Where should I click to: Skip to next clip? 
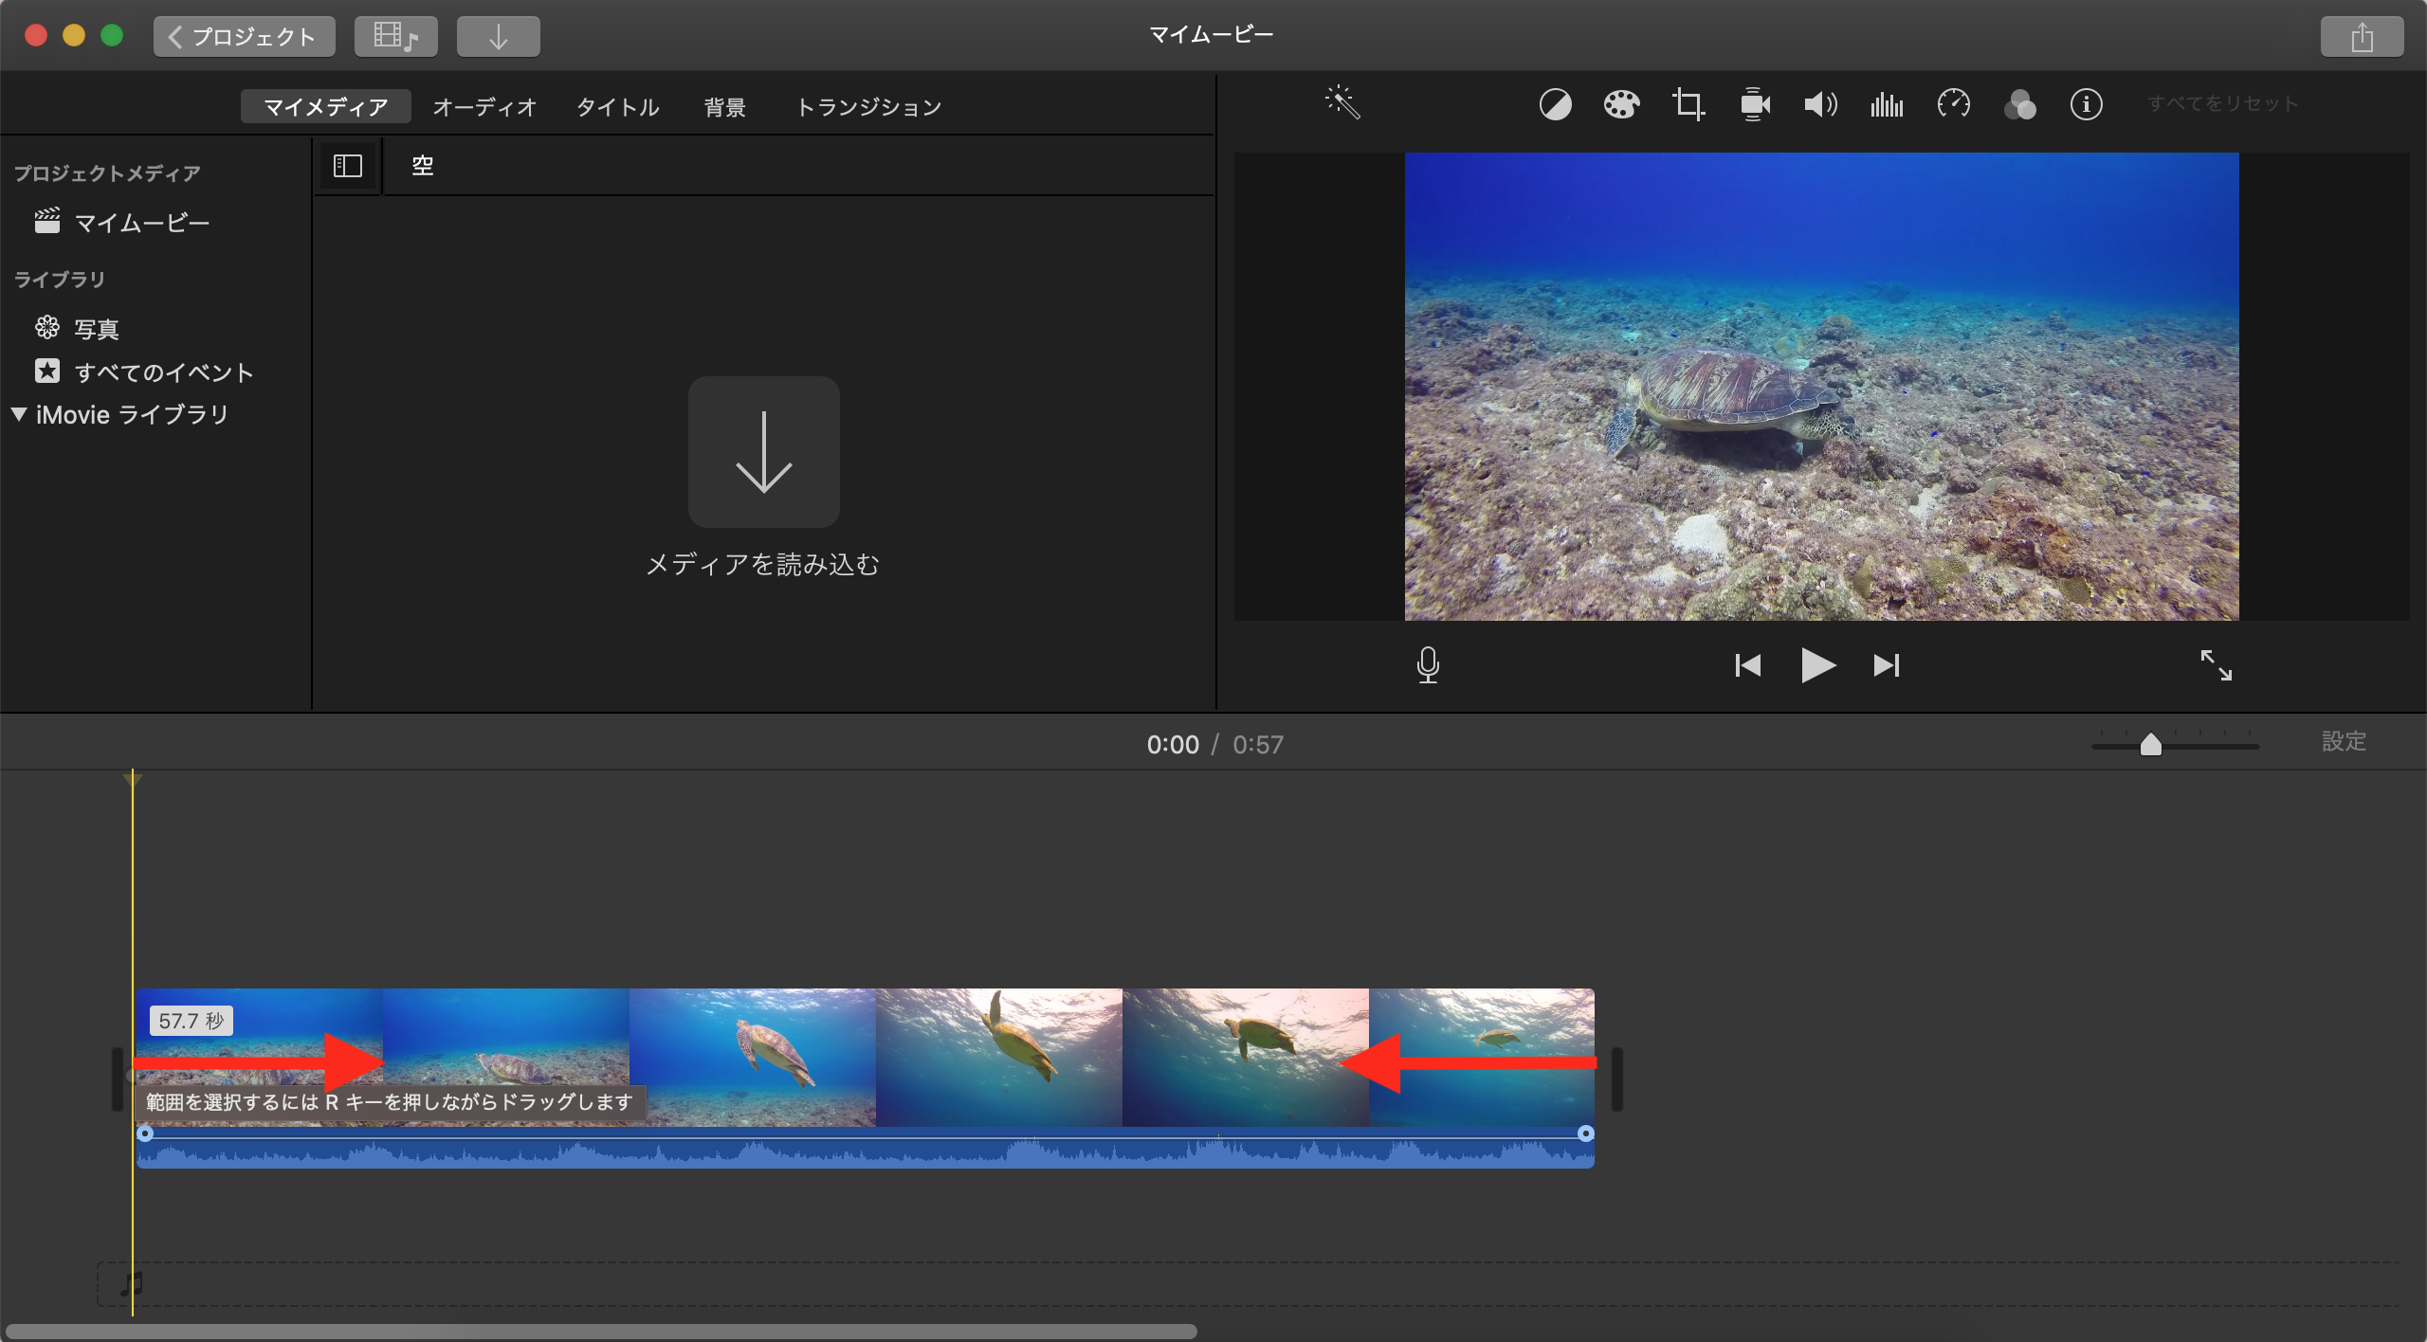tap(1887, 665)
